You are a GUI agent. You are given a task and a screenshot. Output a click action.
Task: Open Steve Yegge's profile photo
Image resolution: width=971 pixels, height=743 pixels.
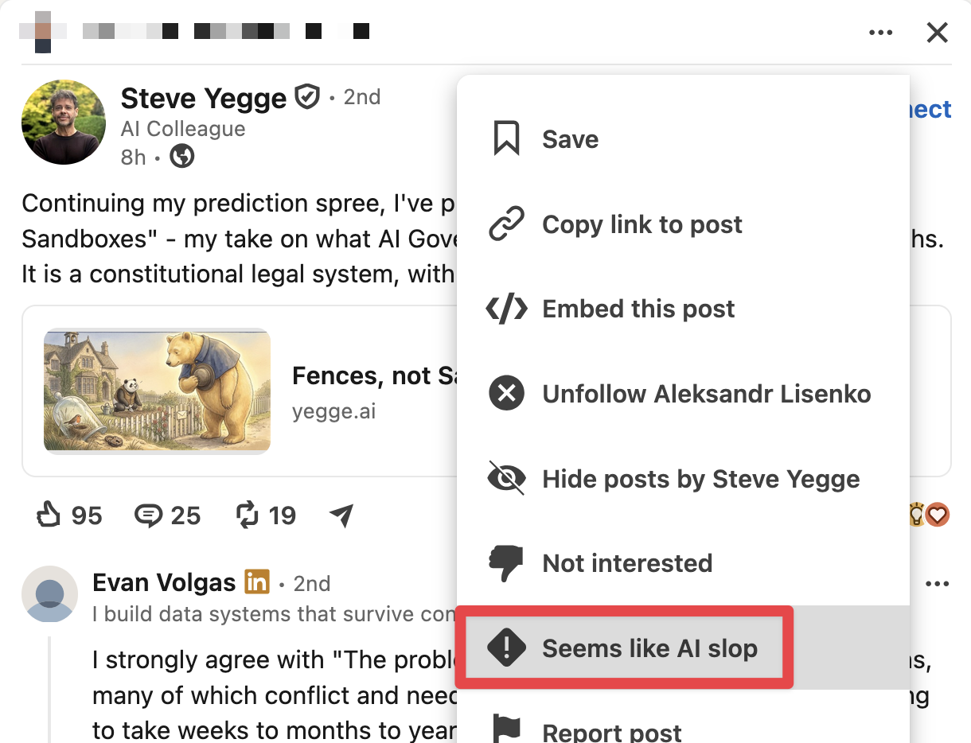64,122
